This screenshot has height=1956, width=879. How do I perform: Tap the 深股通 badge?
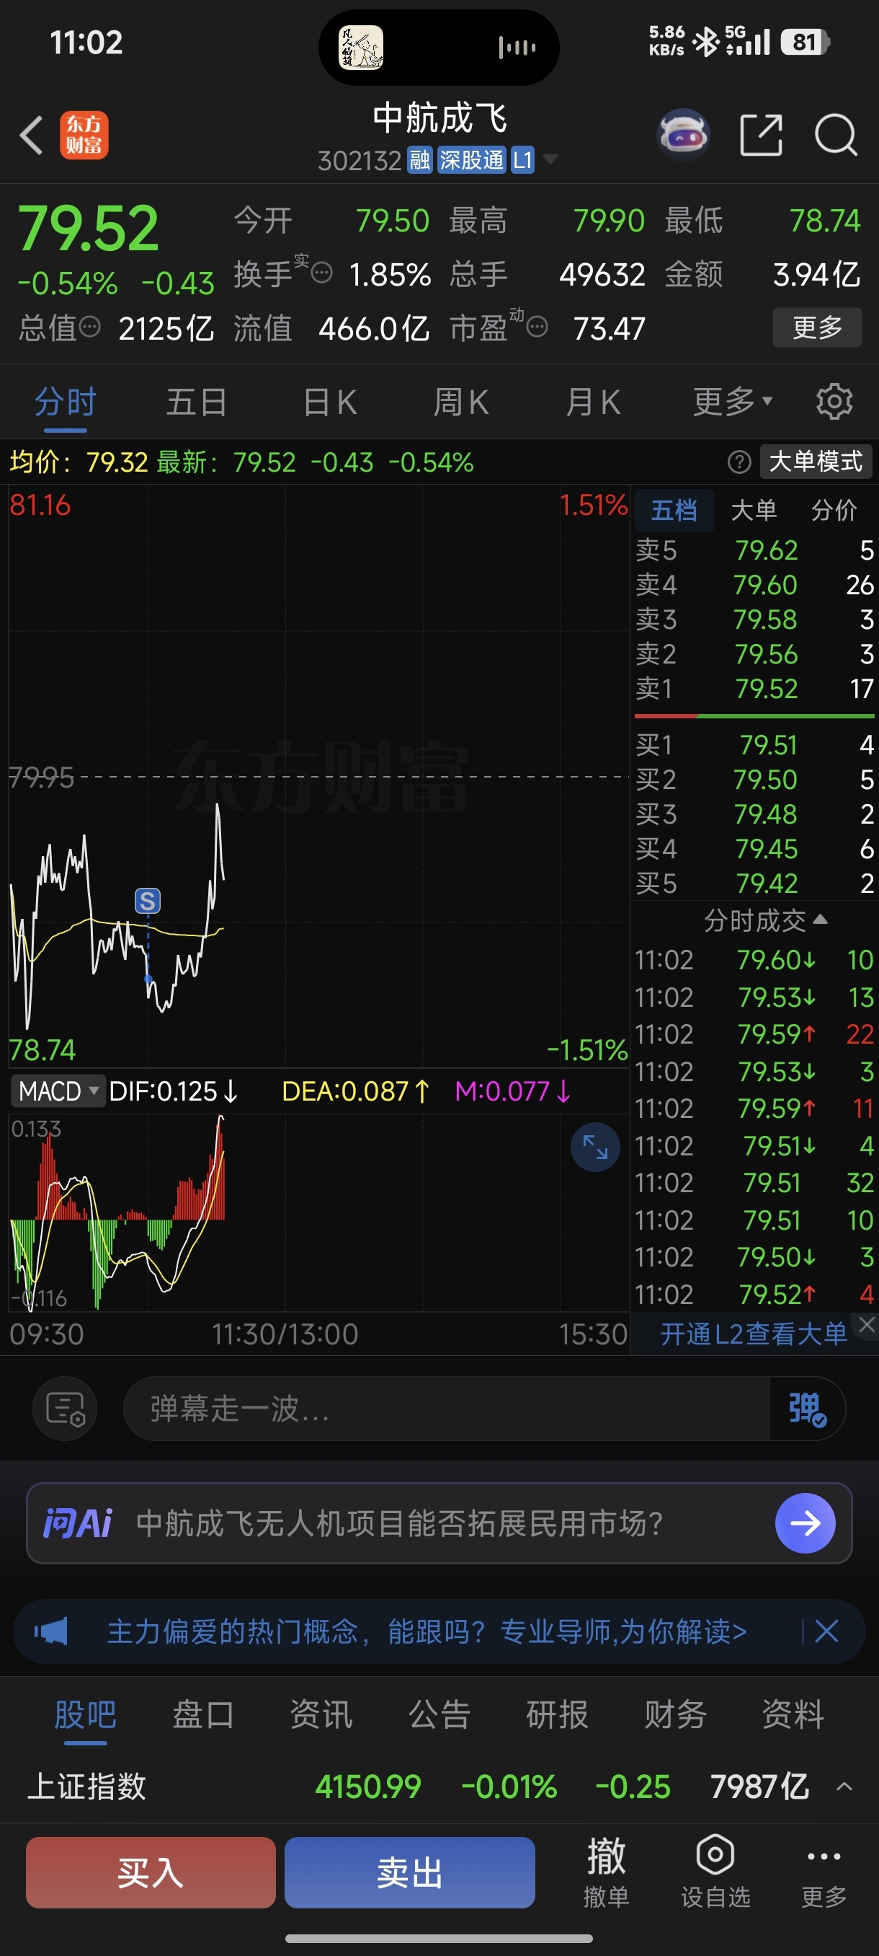[x=471, y=160]
